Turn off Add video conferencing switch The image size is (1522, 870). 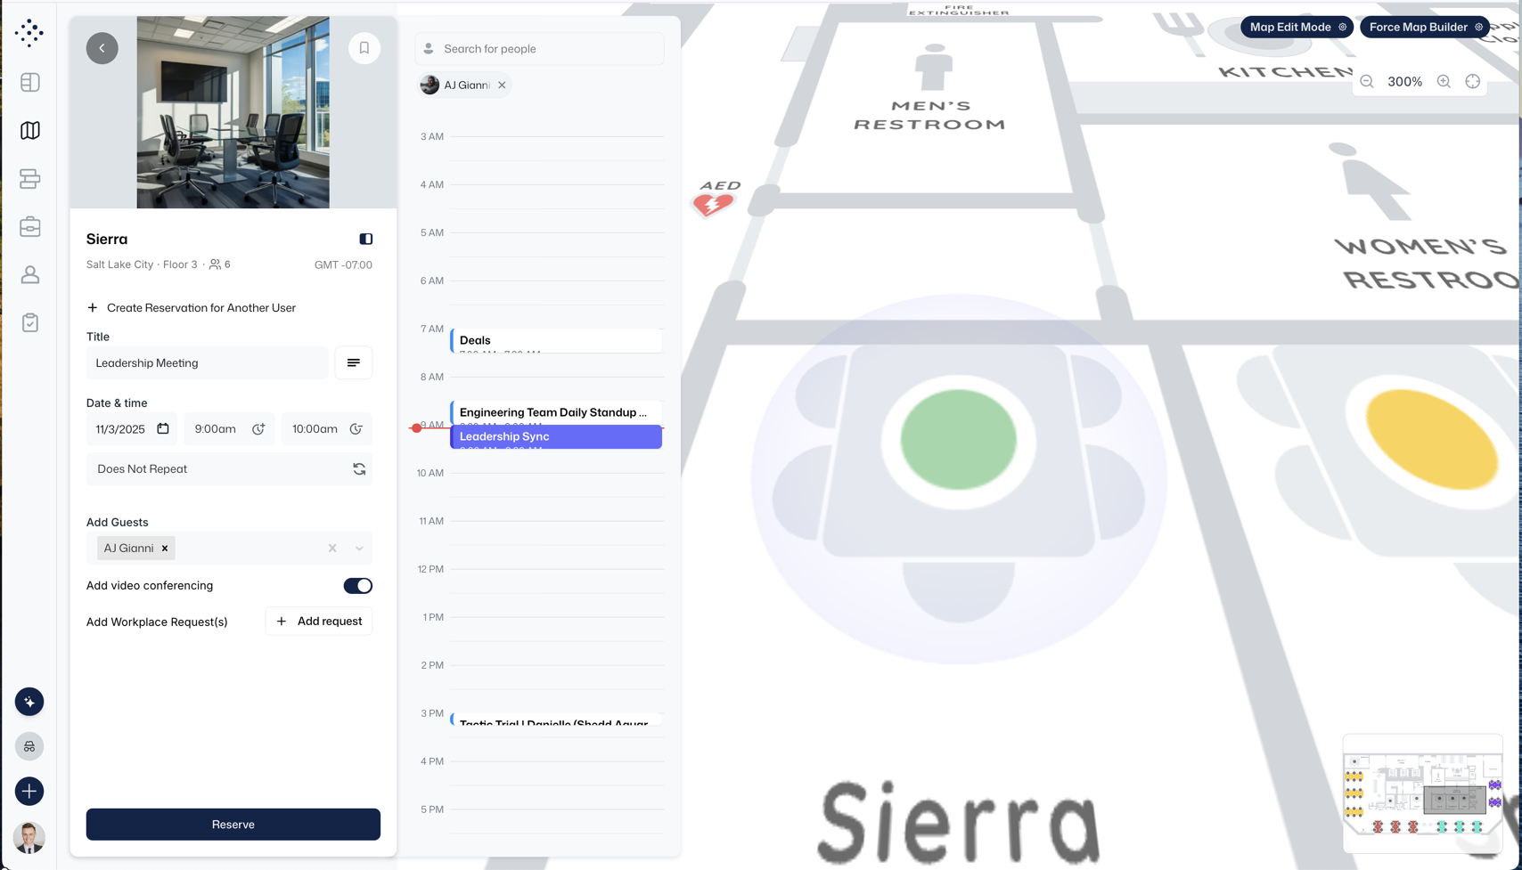358,586
